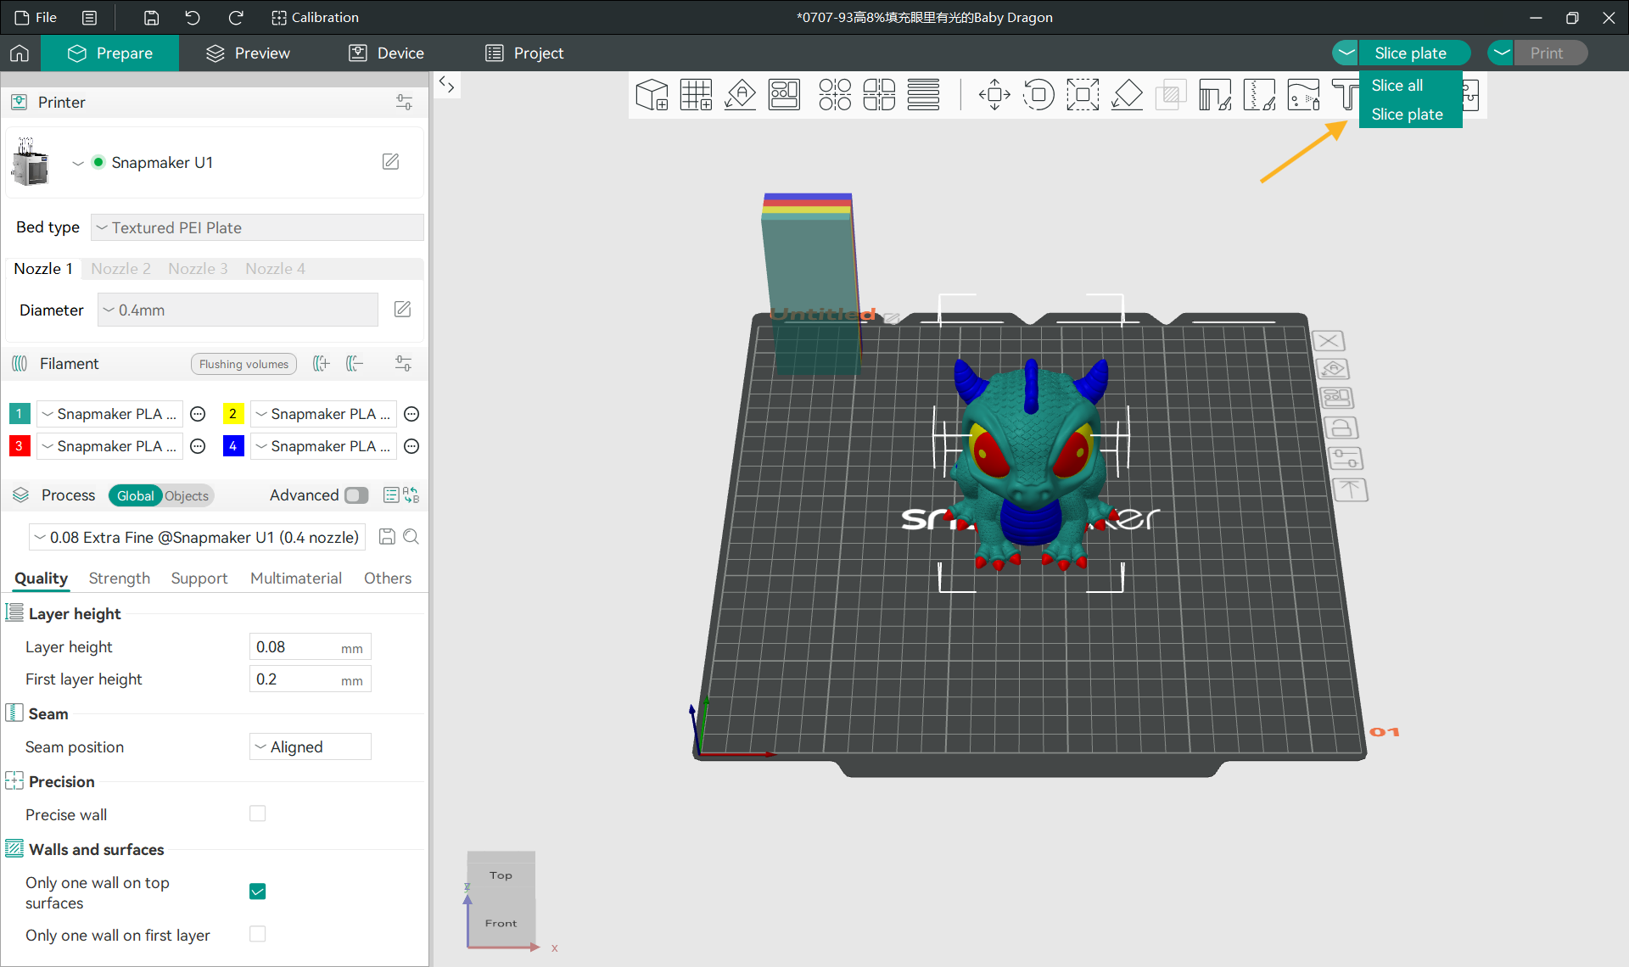Open the Calibration menu

(x=315, y=17)
